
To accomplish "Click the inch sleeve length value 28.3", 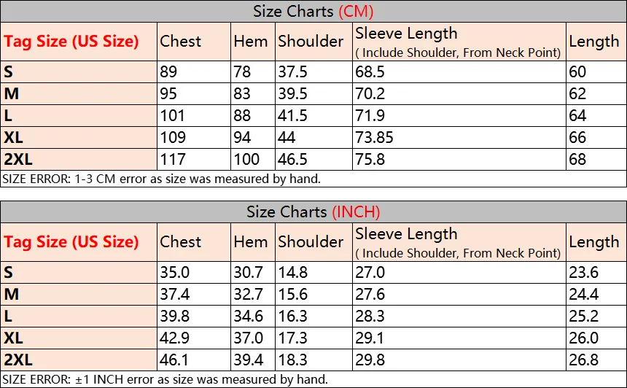I will point(370,317).
